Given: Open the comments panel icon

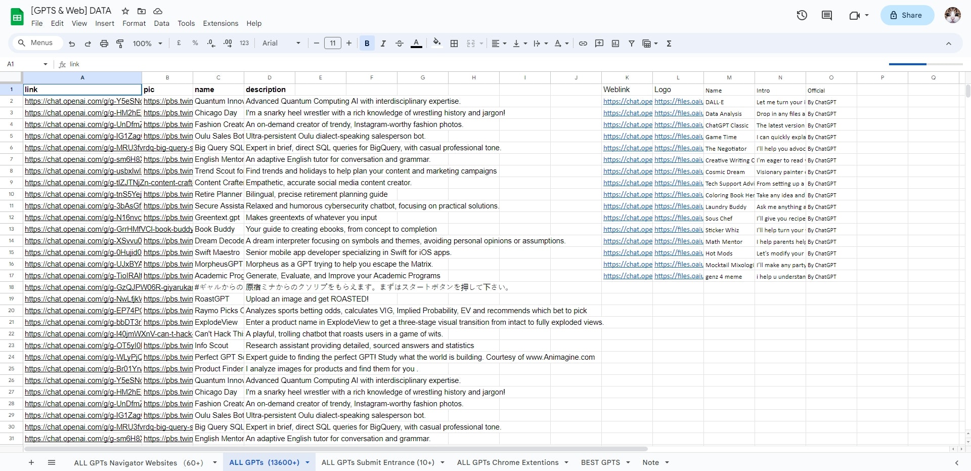Looking at the screenshot, I should [x=827, y=15].
